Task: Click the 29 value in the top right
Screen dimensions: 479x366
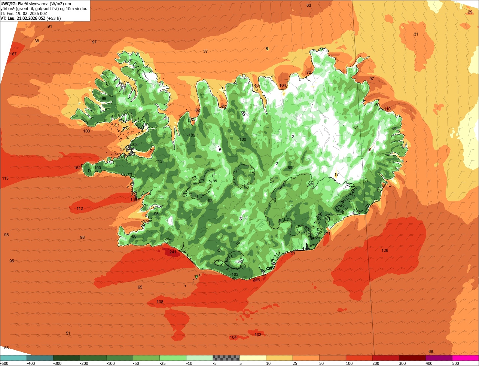Action: pyautogui.click(x=470, y=12)
